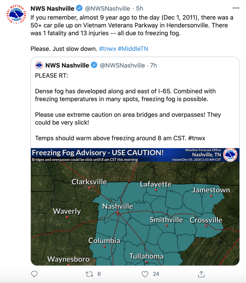Click the reply speech bubble icon
This screenshot has width=246, height=283.
(34, 274)
